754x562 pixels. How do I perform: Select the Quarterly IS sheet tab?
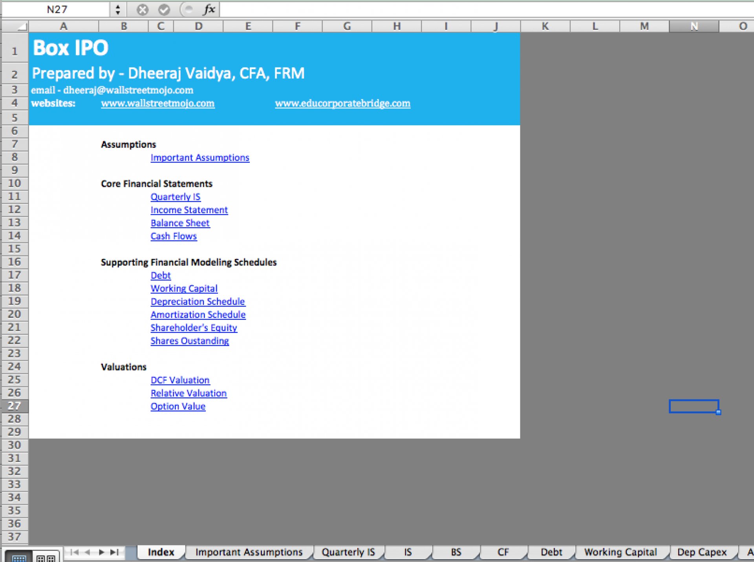[348, 552]
